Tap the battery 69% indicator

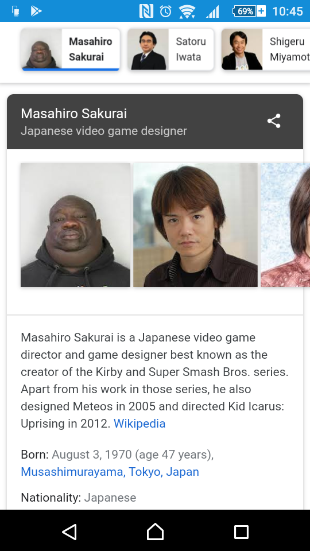[249, 11]
